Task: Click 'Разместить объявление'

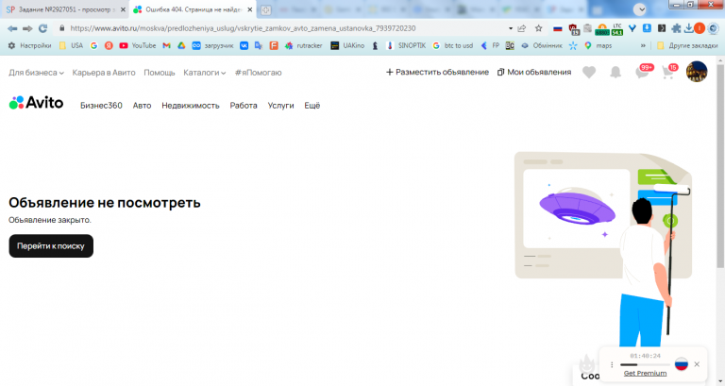Action: tap(437, 72)
